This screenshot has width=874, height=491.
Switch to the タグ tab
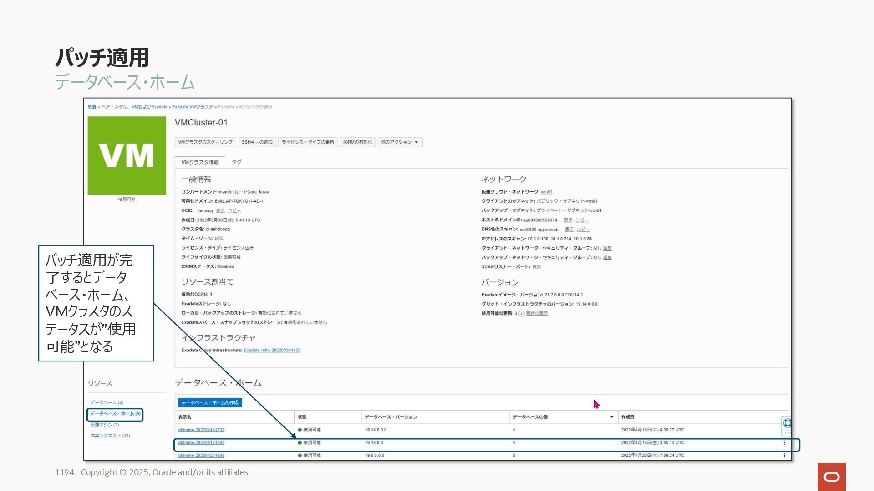coord(236,162)
